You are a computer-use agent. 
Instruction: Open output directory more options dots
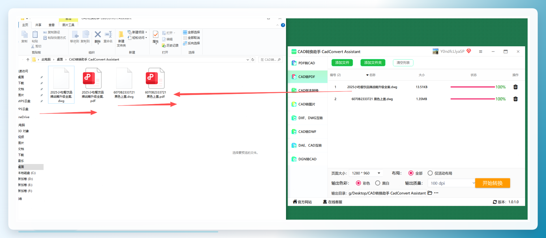coord(436,193)
